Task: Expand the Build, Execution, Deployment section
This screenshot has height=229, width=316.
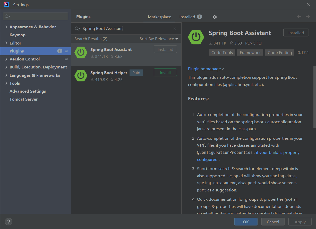Action: [6, 67]
